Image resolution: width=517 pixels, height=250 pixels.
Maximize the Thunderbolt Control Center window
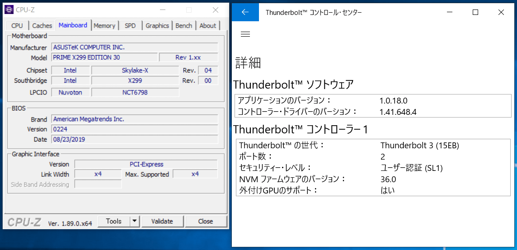(x=475, y=13)
